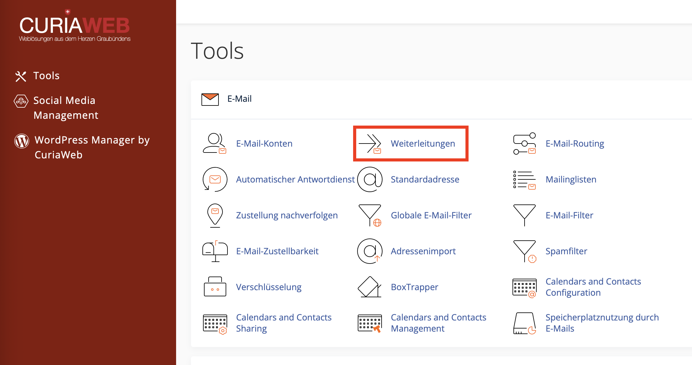Viewport: 692px width, 365px height.
Task: Click the E-Mail-Routing icon
Action: pyautogui.click(x=525, y=144)
